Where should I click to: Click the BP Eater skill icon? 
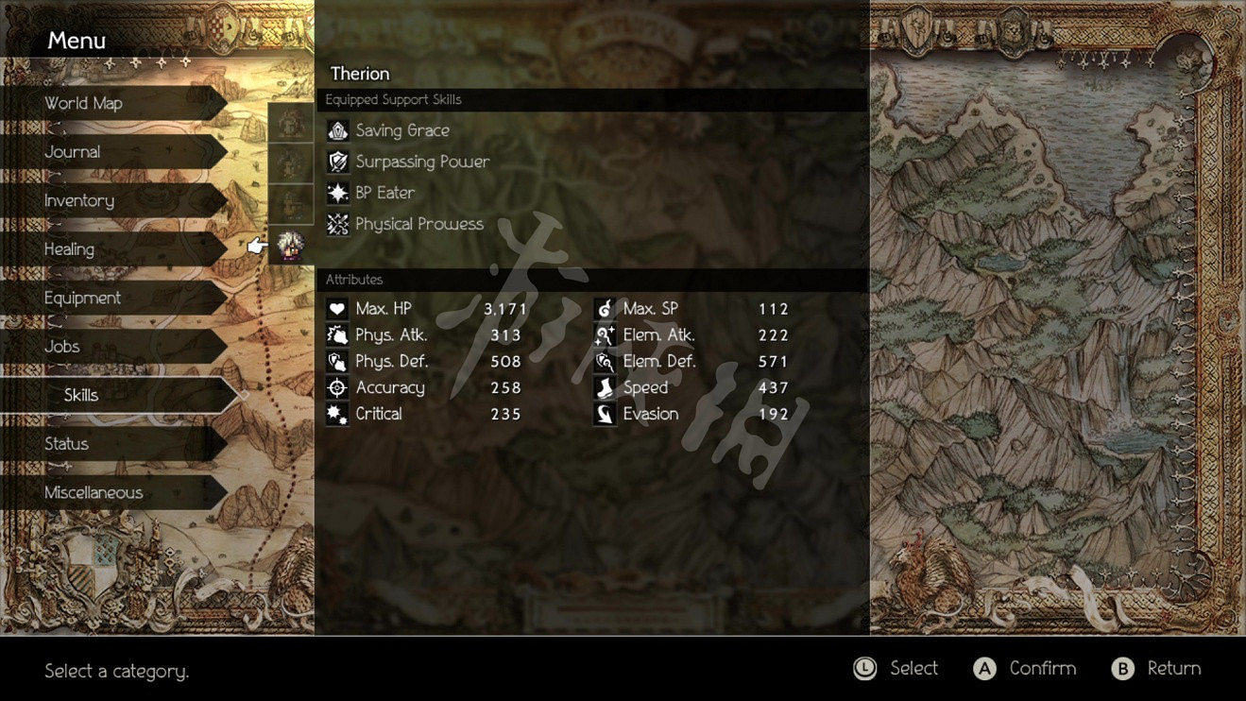(x=337, y=193)
